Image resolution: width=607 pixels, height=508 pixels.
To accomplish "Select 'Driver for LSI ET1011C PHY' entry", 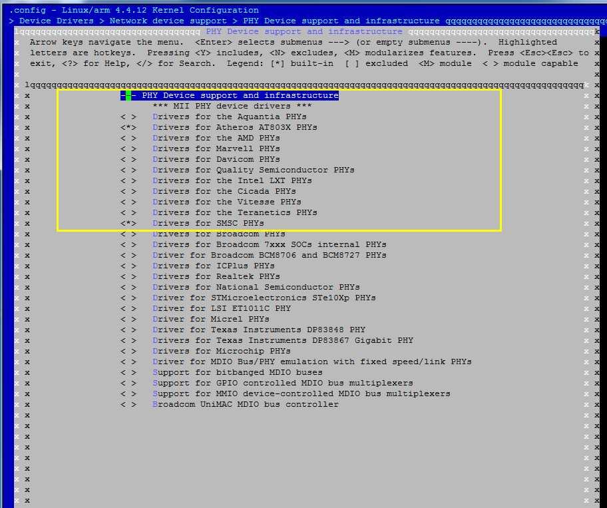I will click(222, 308).
